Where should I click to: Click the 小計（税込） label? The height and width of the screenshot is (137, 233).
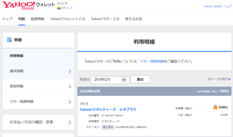pyautogui.click(x=185, y=115)
